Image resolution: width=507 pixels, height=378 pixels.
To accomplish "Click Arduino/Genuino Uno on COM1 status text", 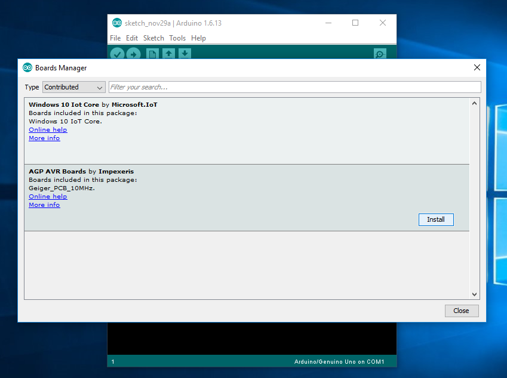I will pos(339,361).
